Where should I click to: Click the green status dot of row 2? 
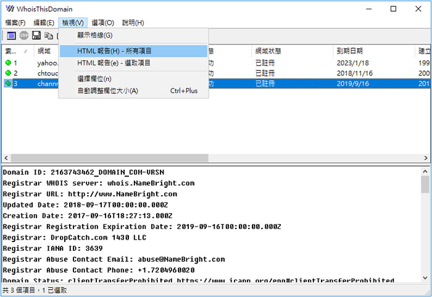pyautogui.click(x=8, y=73)
